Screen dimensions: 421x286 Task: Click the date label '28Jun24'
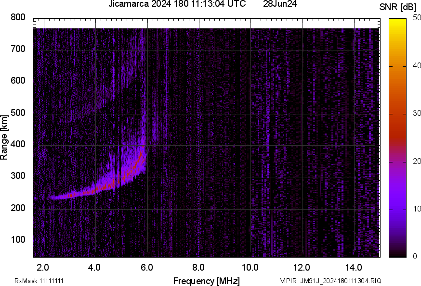pyautogui.click(x=280, y=4)
